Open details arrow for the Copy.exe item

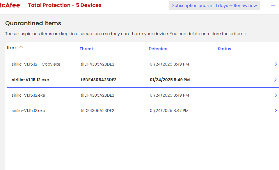point(276,64)
